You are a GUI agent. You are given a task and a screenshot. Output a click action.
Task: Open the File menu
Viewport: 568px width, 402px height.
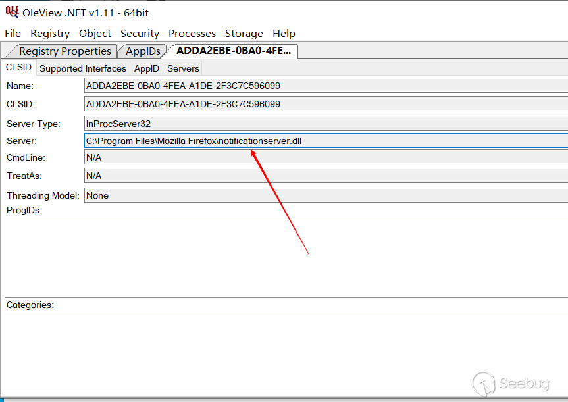[x=13, y=33]
